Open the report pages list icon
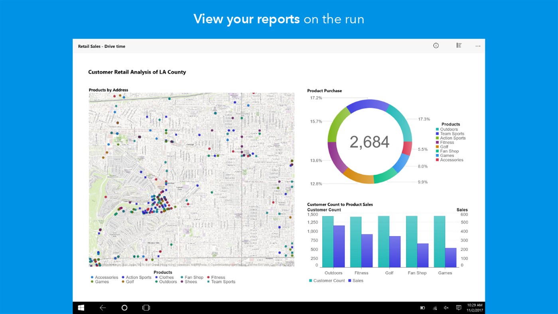This screenshot has height=314, width=558. click(459, 45)
